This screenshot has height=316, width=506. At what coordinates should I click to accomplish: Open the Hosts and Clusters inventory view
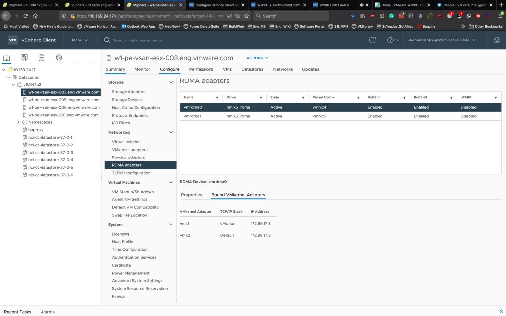(x=6, y=58)
